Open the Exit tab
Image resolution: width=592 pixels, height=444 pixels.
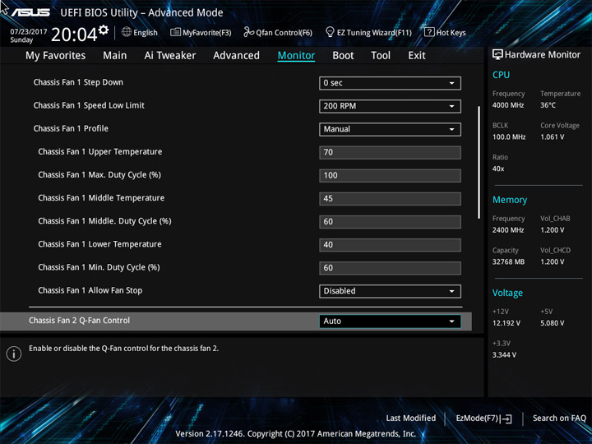coord(417,56)
